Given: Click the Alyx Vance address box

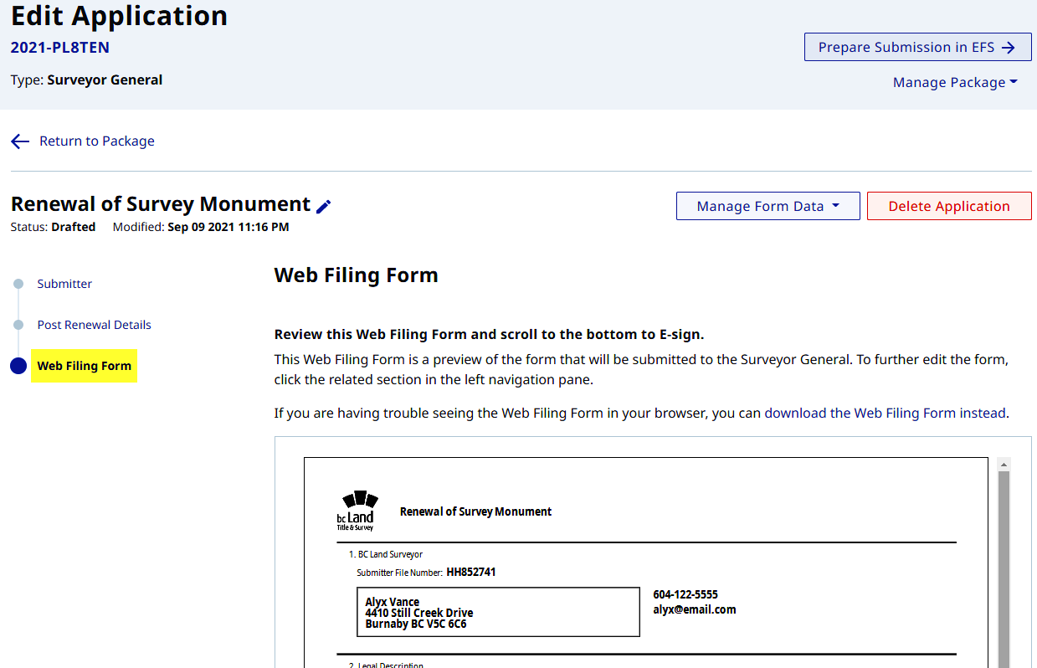Looking at the screenshot, I should 498,612.
